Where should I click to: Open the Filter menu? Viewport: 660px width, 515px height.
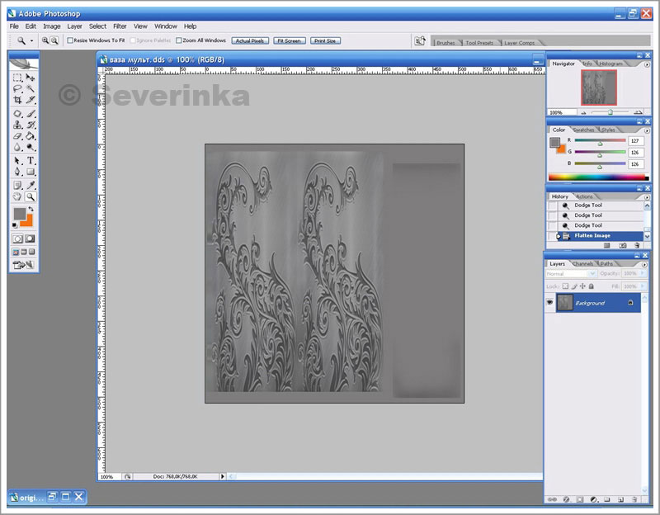point(120,26)
